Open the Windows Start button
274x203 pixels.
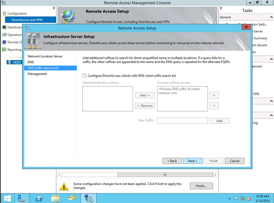pyautogui.click(x=7, y=198)
